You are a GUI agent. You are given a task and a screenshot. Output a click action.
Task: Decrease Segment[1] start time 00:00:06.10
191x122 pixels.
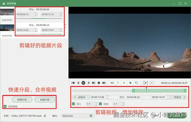(x=36, y=15)
